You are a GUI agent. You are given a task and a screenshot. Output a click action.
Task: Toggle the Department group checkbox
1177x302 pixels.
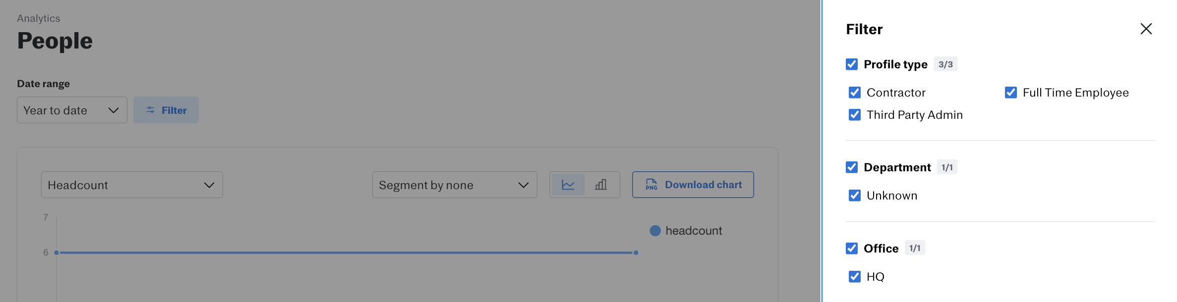pos(852,167)
